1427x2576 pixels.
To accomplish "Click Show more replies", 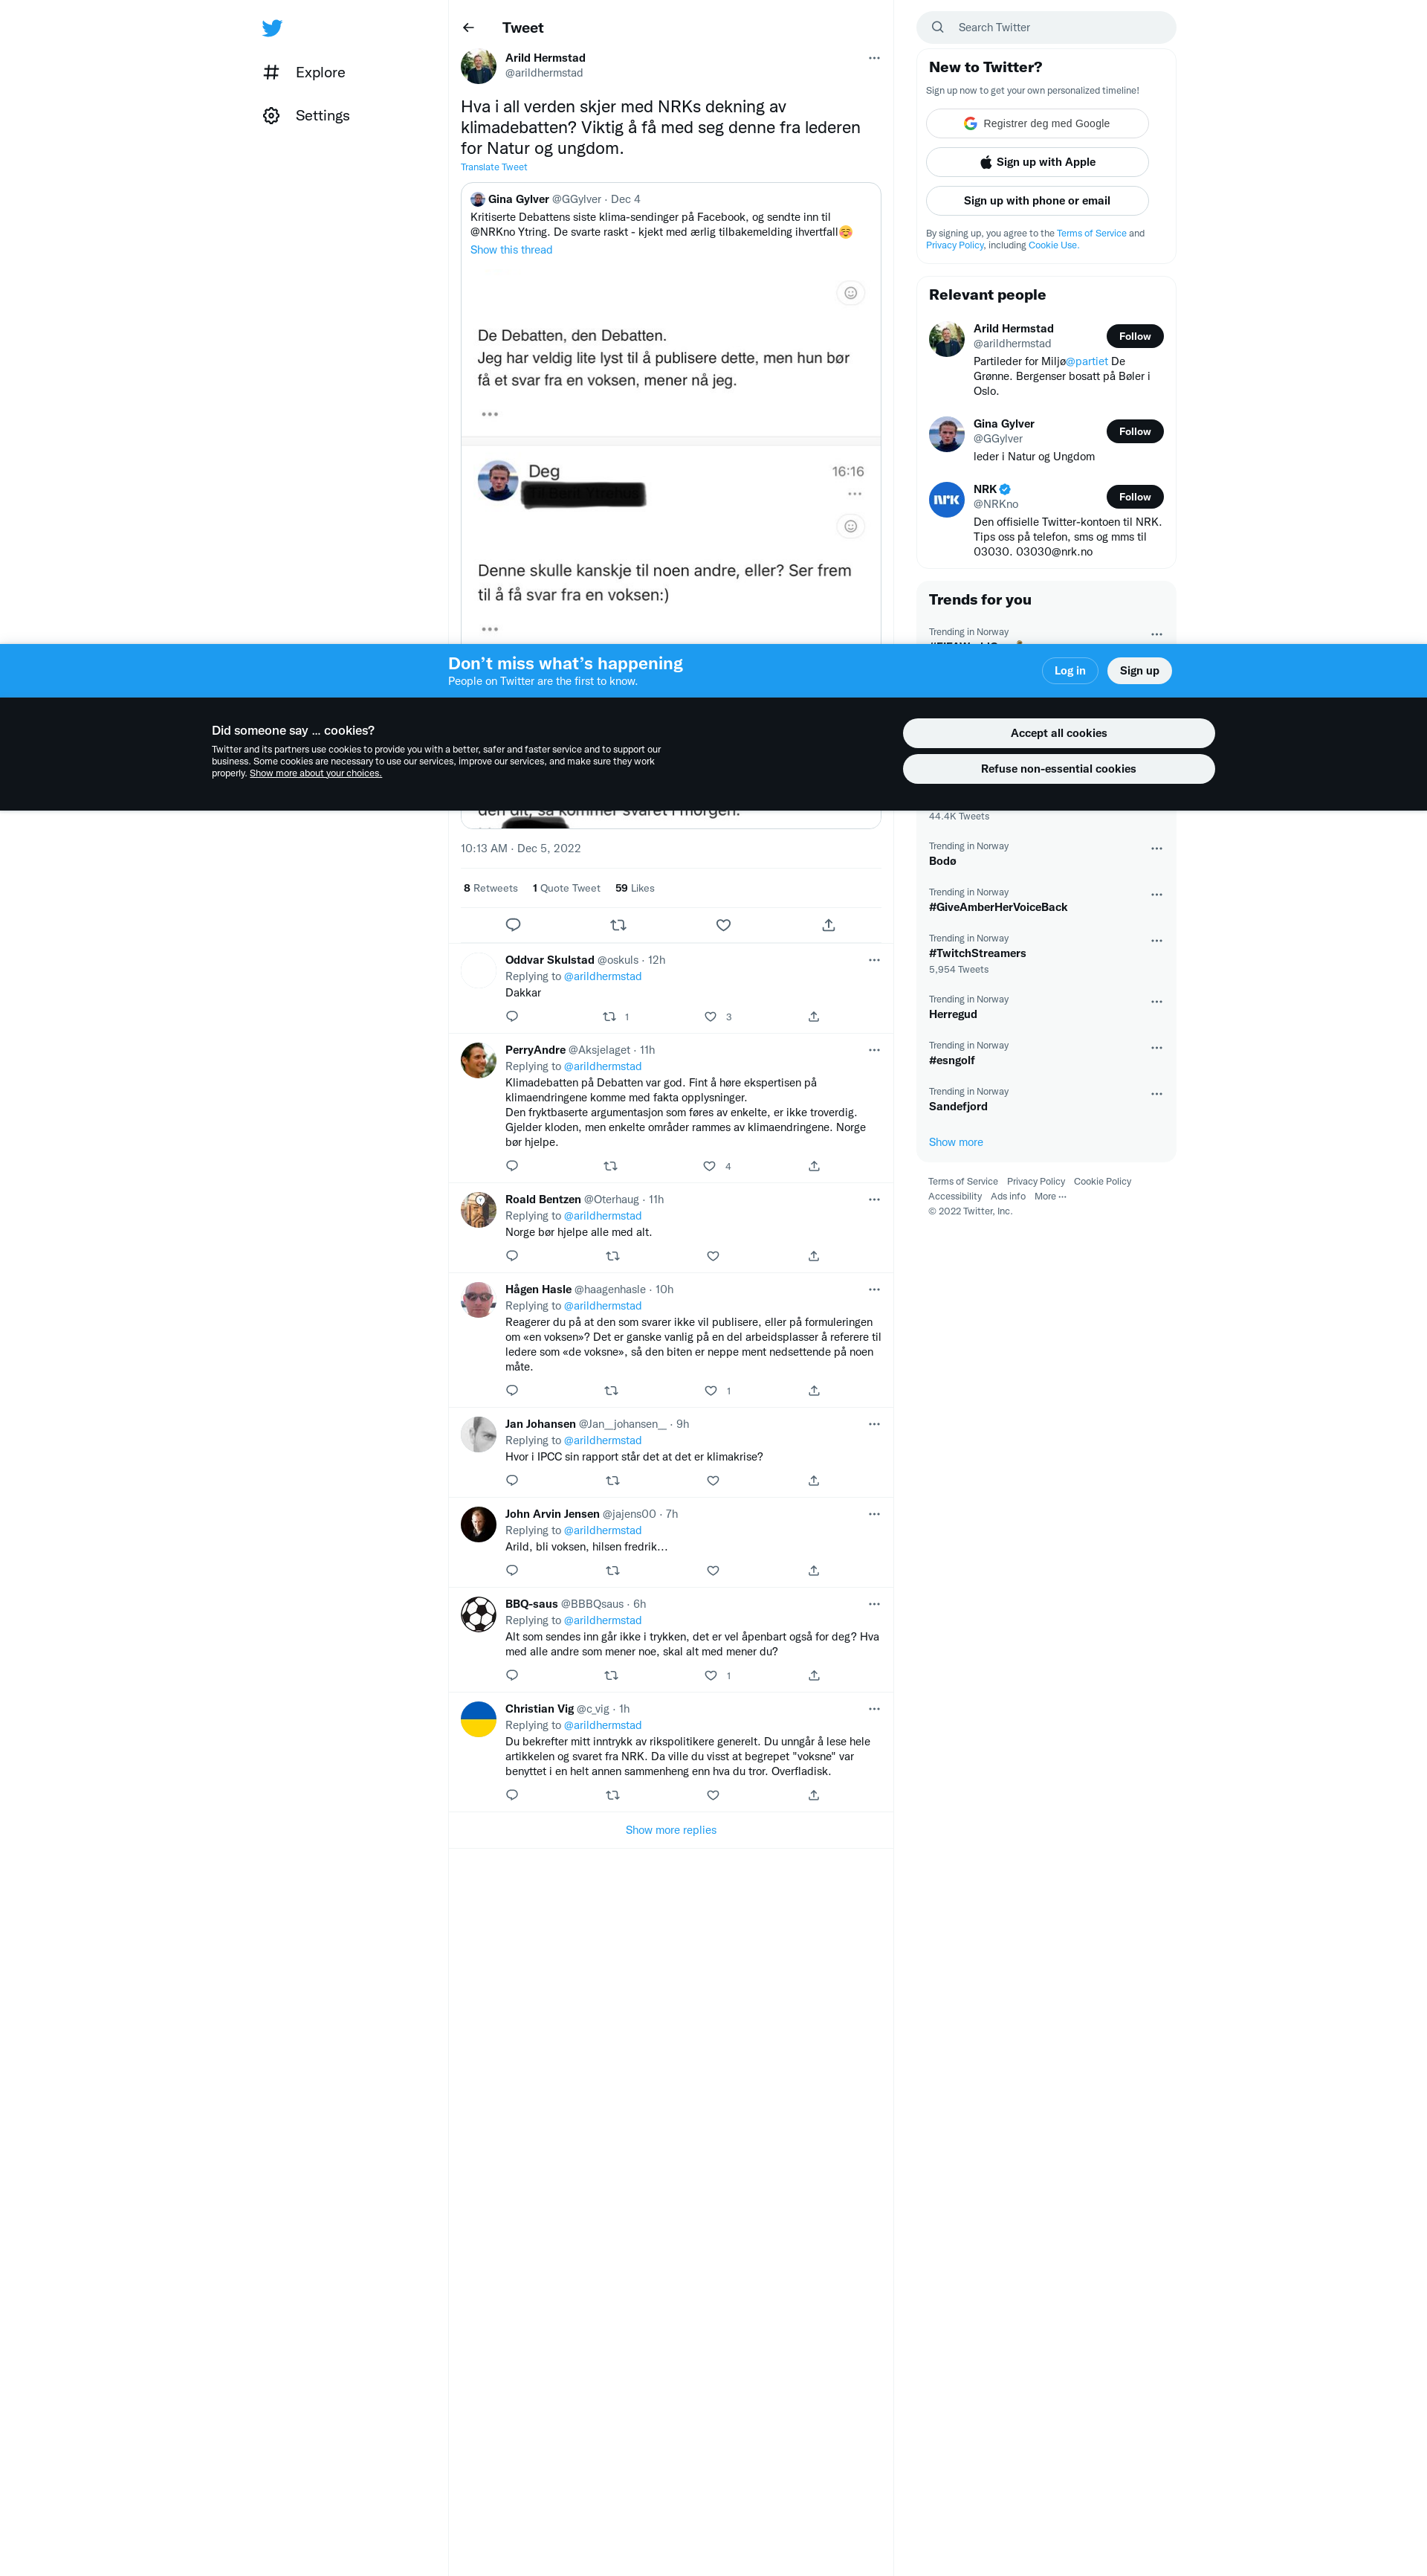I will point(670,1830).
